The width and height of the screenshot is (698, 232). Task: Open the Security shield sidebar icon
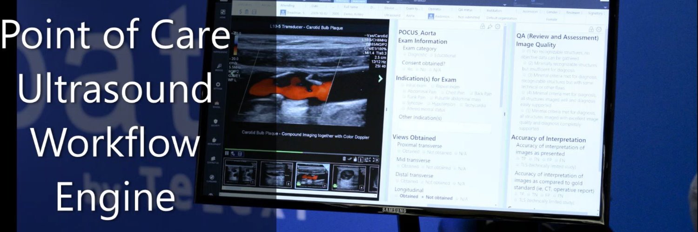(x=216, y=122)
